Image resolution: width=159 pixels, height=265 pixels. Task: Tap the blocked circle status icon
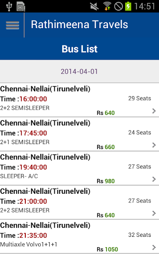coord(118,7)
